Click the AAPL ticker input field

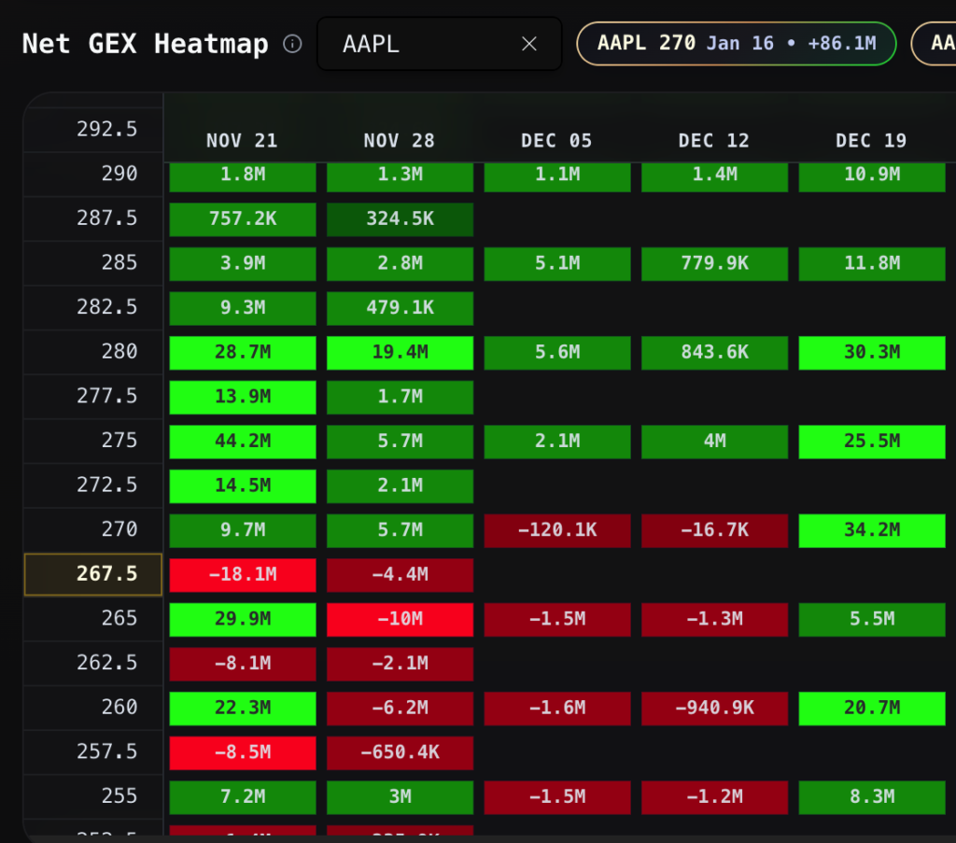pos(420,44)
